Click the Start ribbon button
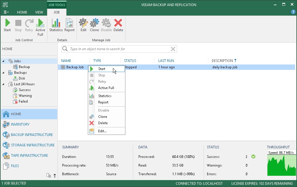Image resolution: width=297 pixels, height=187 pixels. [x=7, y=25]
